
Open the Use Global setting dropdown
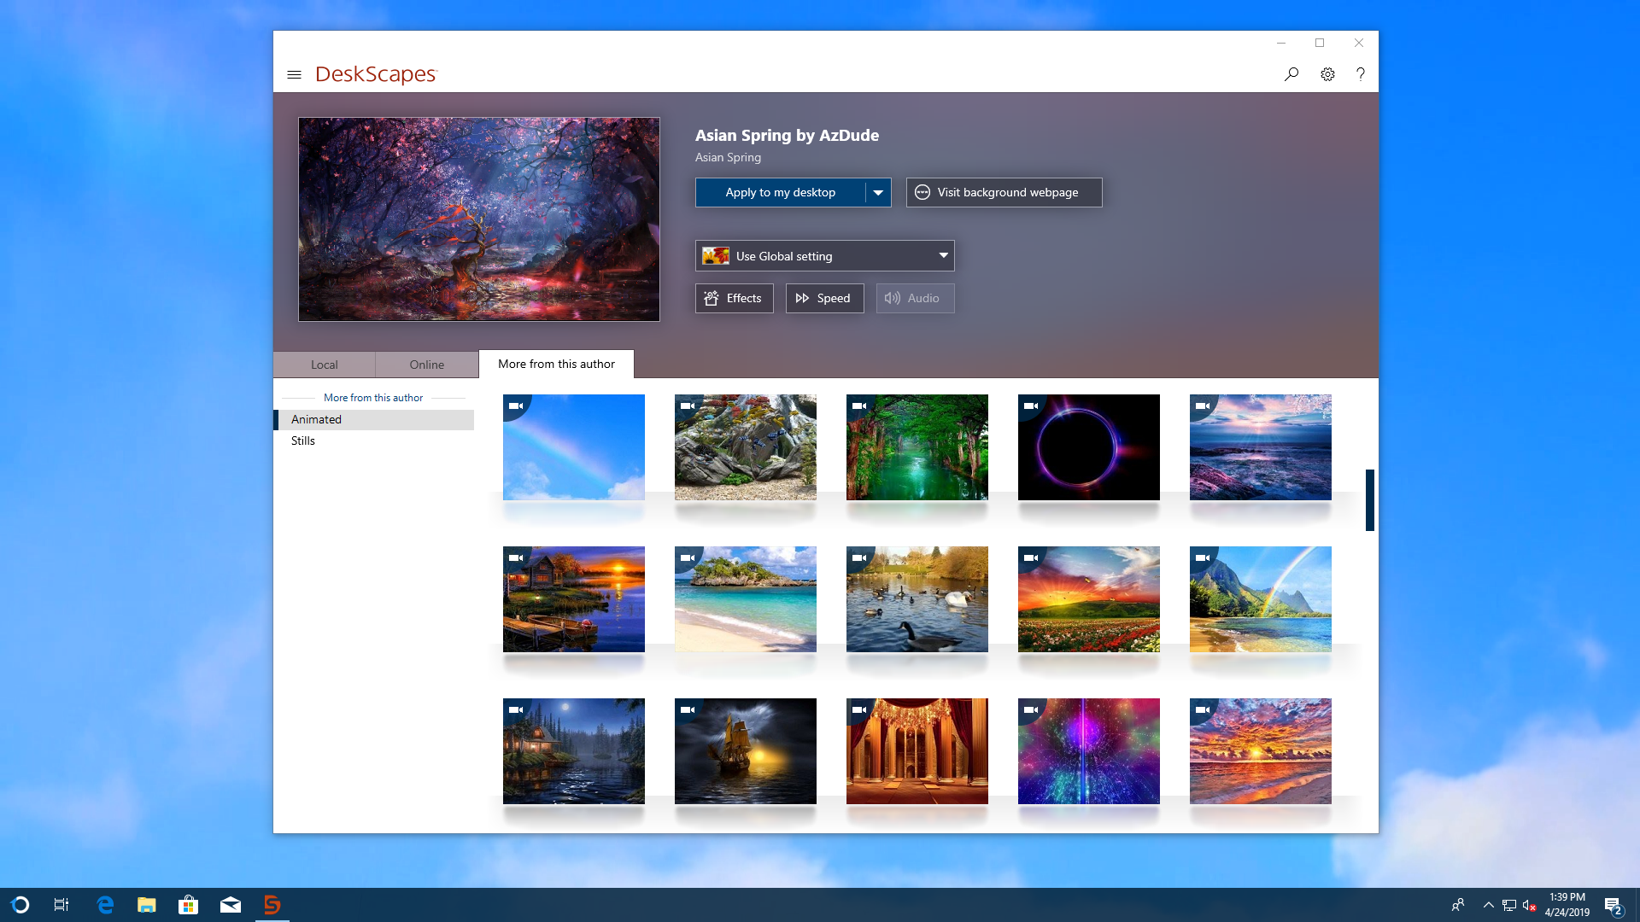tap(824, 256)
